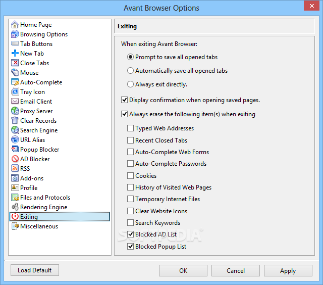Click the Browsing Options icon

(x=15, y=34)
